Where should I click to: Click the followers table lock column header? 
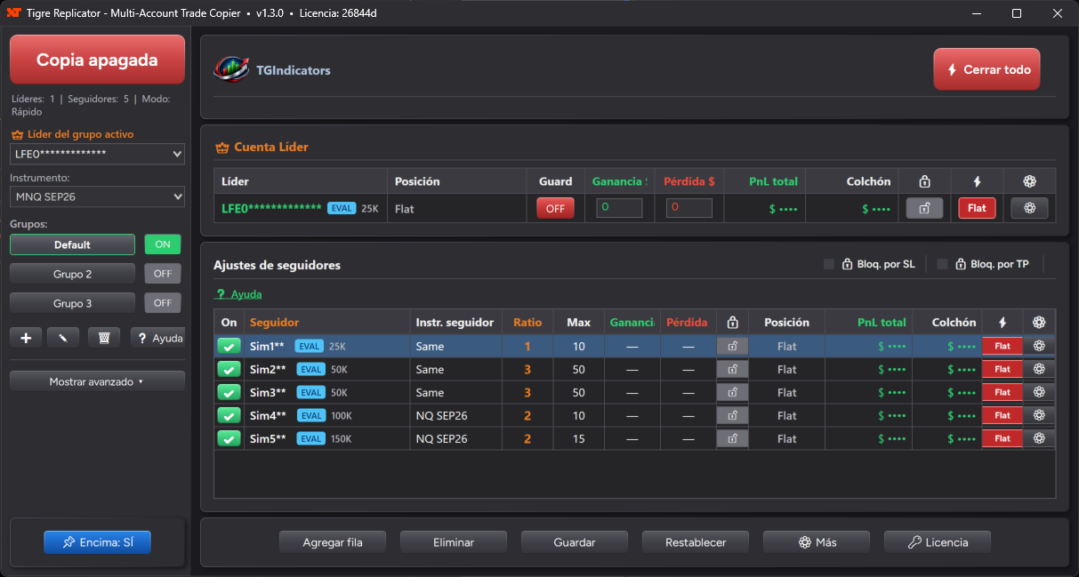click(732, 322)
